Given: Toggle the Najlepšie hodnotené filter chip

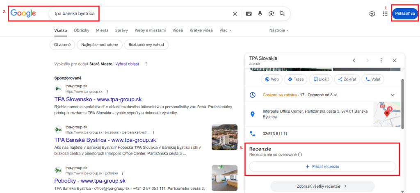Looking at the screenshot, I should pyautogui.click(x=99, y=45).
